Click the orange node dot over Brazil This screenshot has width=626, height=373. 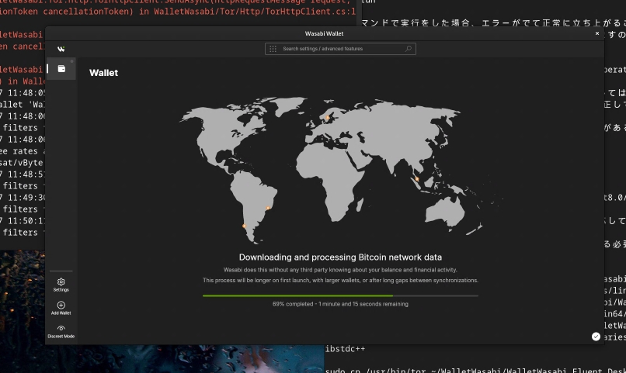tap(268, 208)
